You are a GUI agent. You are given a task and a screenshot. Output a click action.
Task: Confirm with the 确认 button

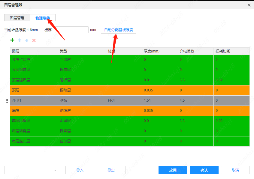click(x=204, y=170)
